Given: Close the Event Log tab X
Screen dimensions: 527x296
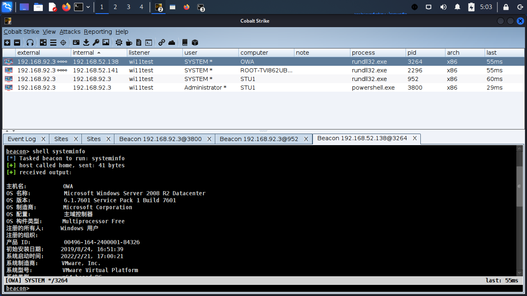Looking at the screenshot, I should (43, 139).
